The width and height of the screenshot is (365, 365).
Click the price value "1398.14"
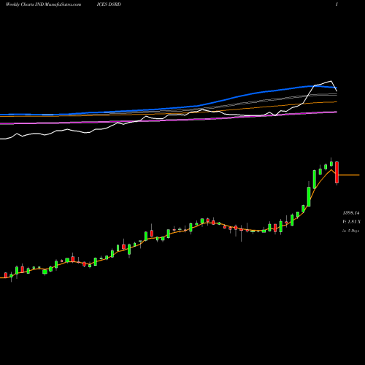click(x=351, y=213)
